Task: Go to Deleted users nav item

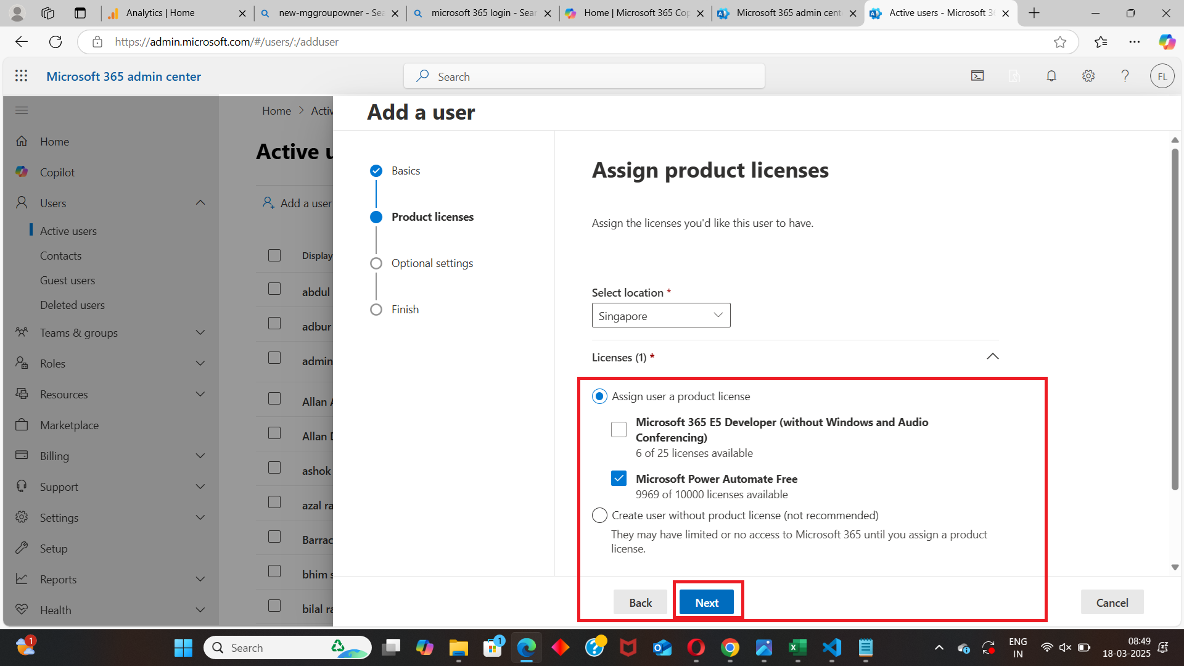Action: [73, 305]
